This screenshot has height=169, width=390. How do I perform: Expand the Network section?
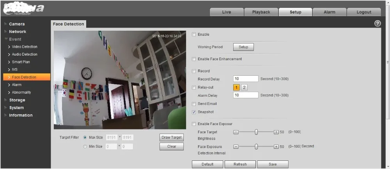tap(18, 32)
